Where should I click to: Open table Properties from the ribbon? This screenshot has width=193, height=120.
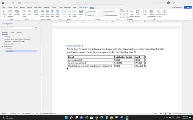click(17, 13)
